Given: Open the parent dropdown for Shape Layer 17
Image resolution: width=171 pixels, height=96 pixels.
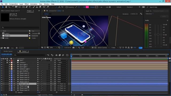Looking at the screenshot, I should point(62,84).
